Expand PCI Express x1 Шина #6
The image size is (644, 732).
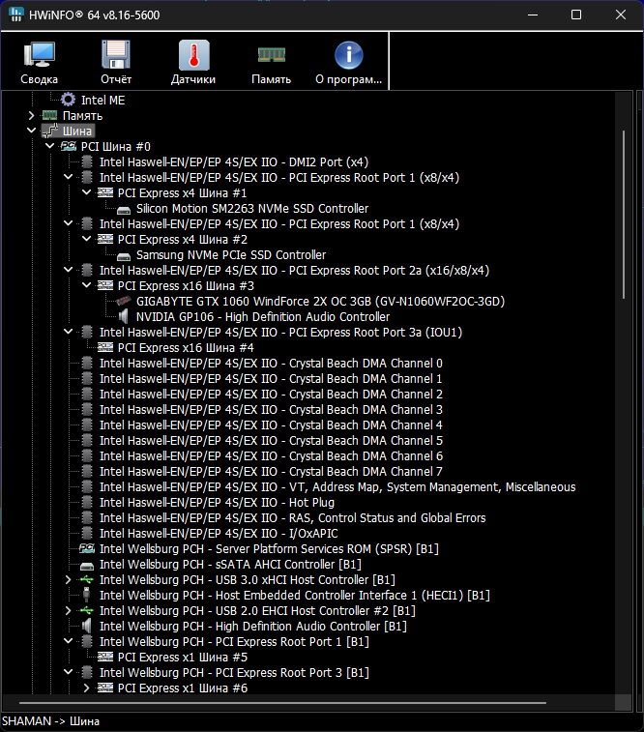tap(86, 688)
